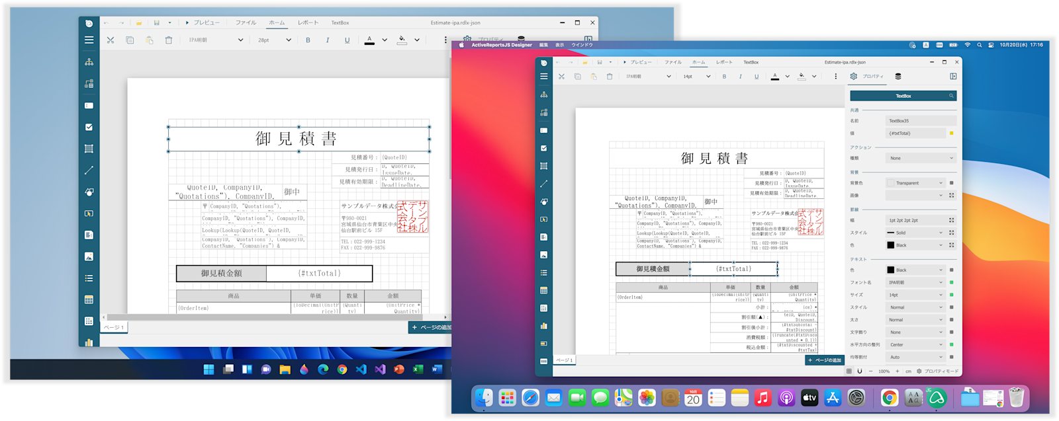
Task: Open the border style Solid dropdown
Action: 915,233
